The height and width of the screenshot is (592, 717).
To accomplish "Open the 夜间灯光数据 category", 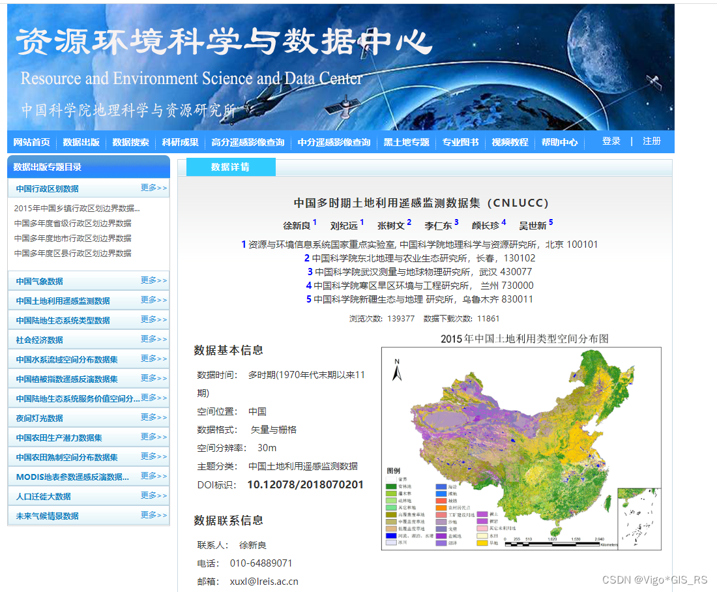I will click(x=39, y=419).
